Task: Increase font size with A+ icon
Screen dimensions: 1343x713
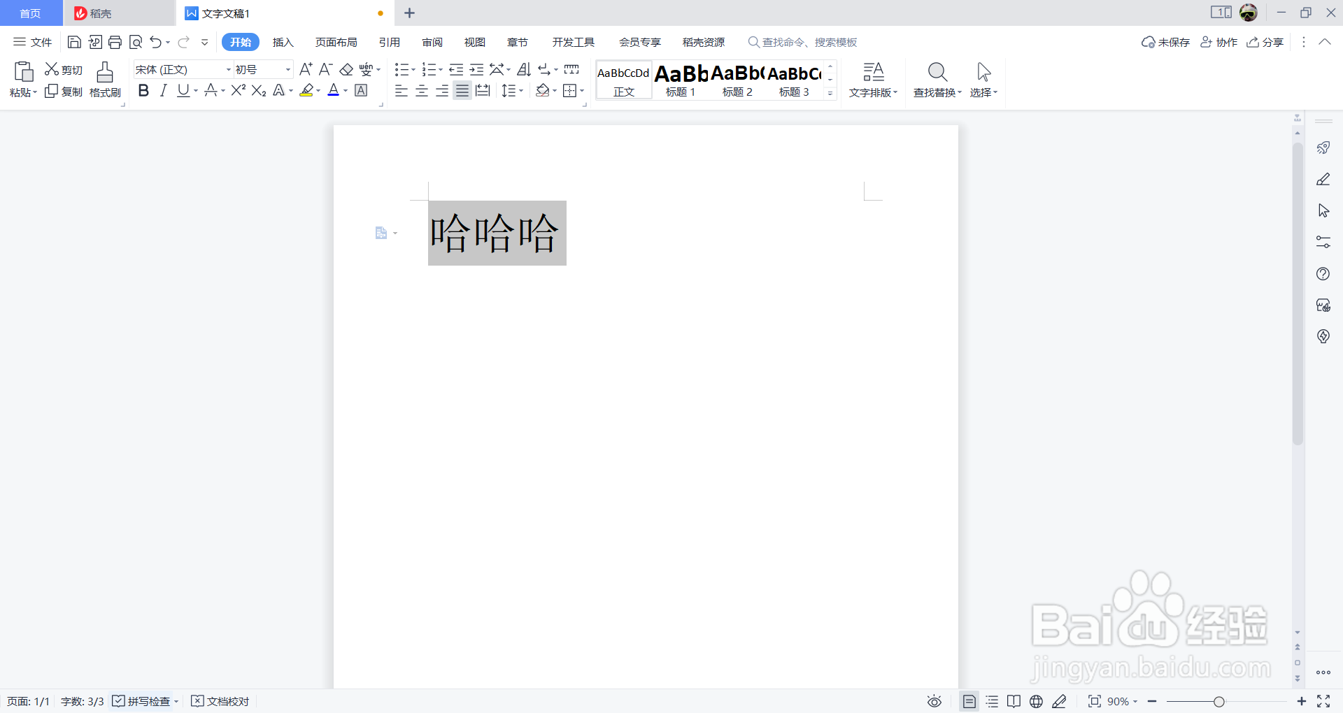Action: pyautogui.click(x=306, y=69)
